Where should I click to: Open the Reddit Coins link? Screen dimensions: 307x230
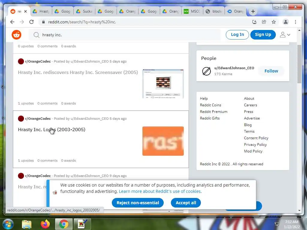pos(210,105)
